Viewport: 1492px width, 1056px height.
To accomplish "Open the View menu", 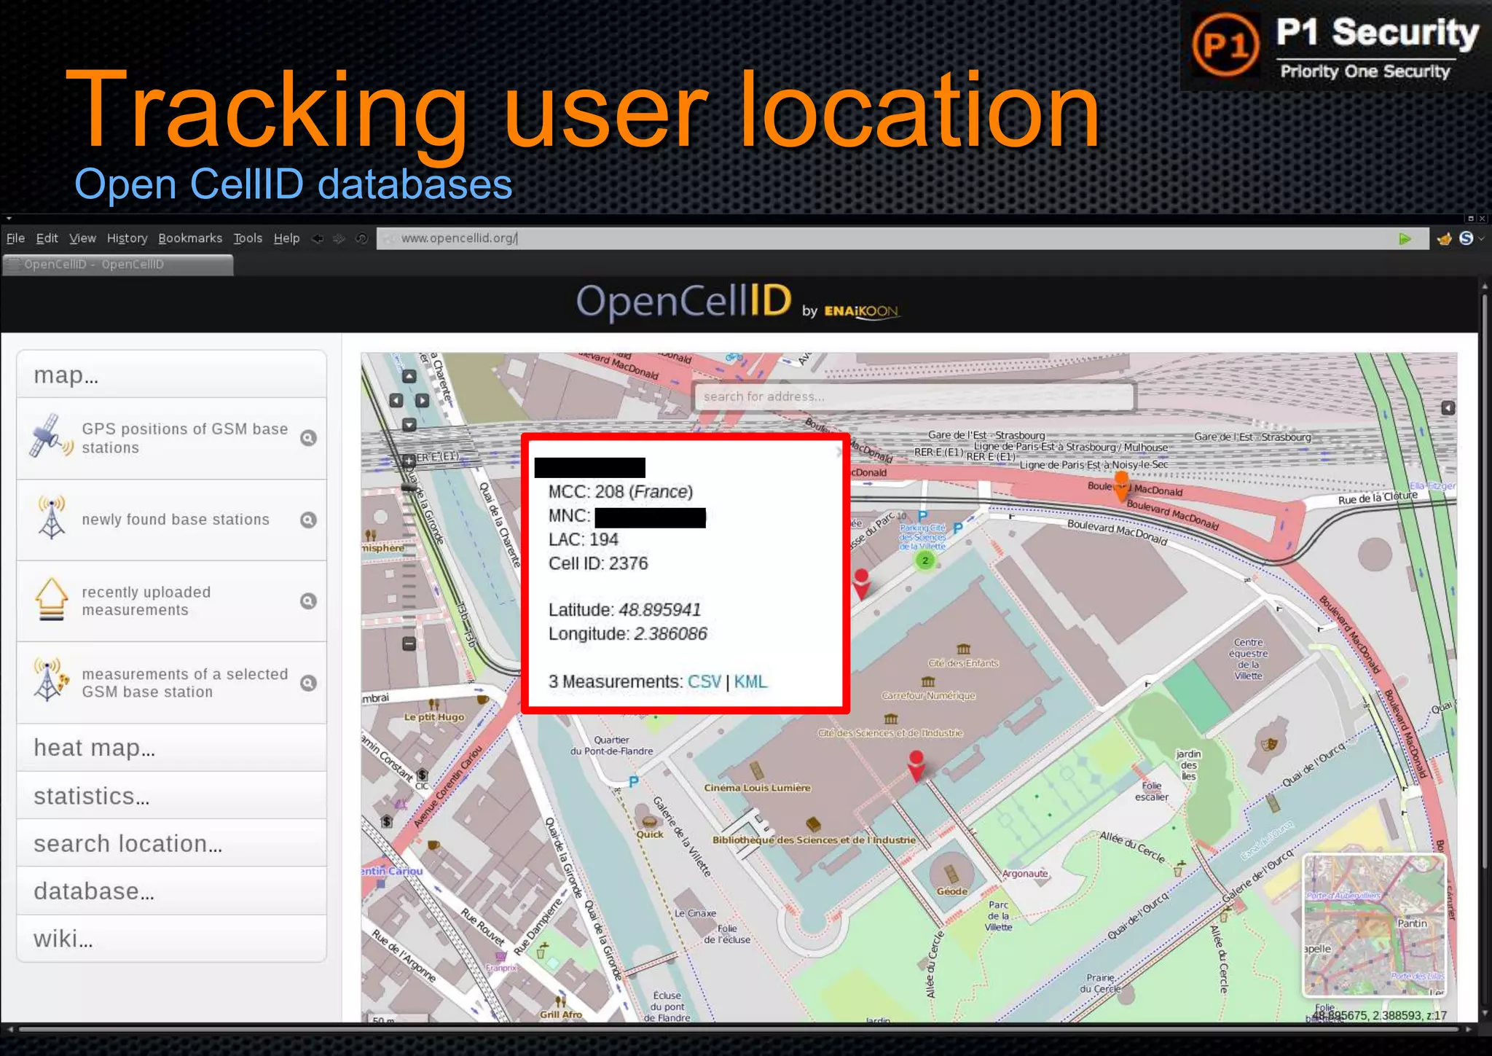I will click(82, 238).
